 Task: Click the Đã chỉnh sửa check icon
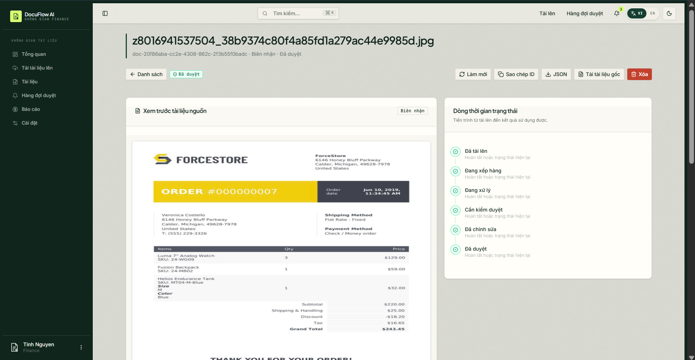(x=455, y=230)
